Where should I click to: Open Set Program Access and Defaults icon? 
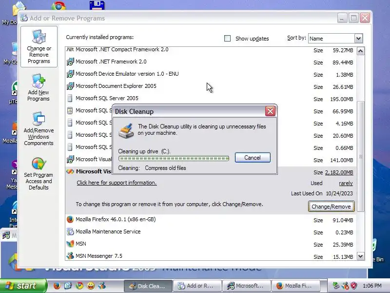coord(39,164)
